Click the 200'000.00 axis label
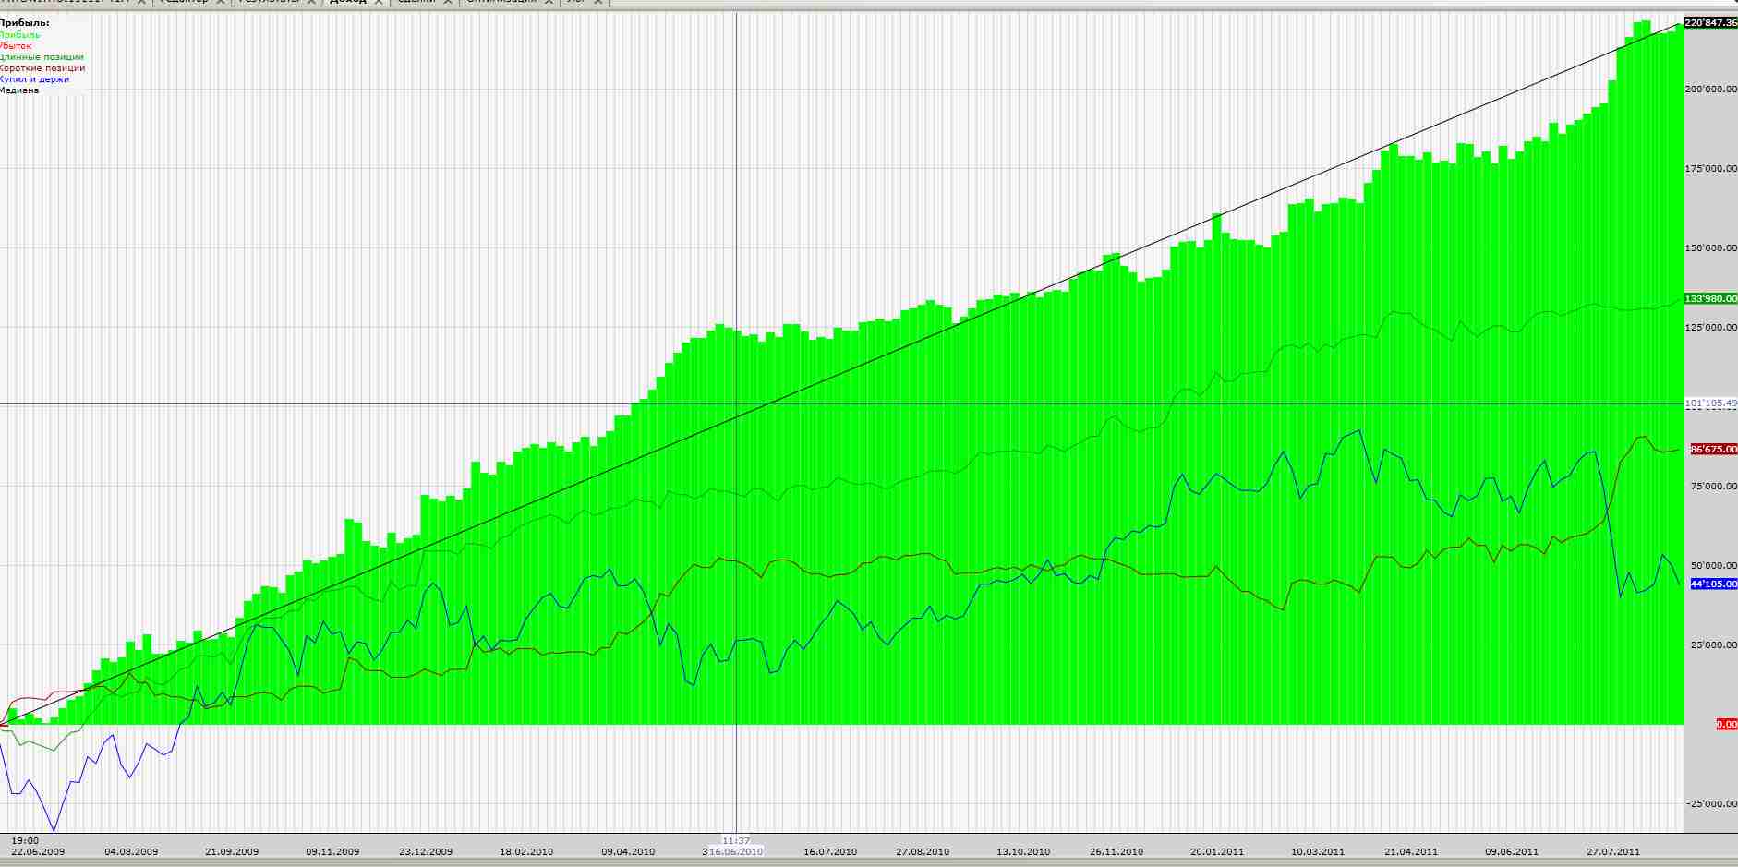This screenshot has width=1738, height=867. tap(1711, 90)
